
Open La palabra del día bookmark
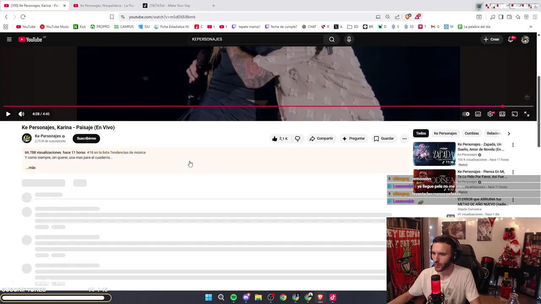(474, 27)
